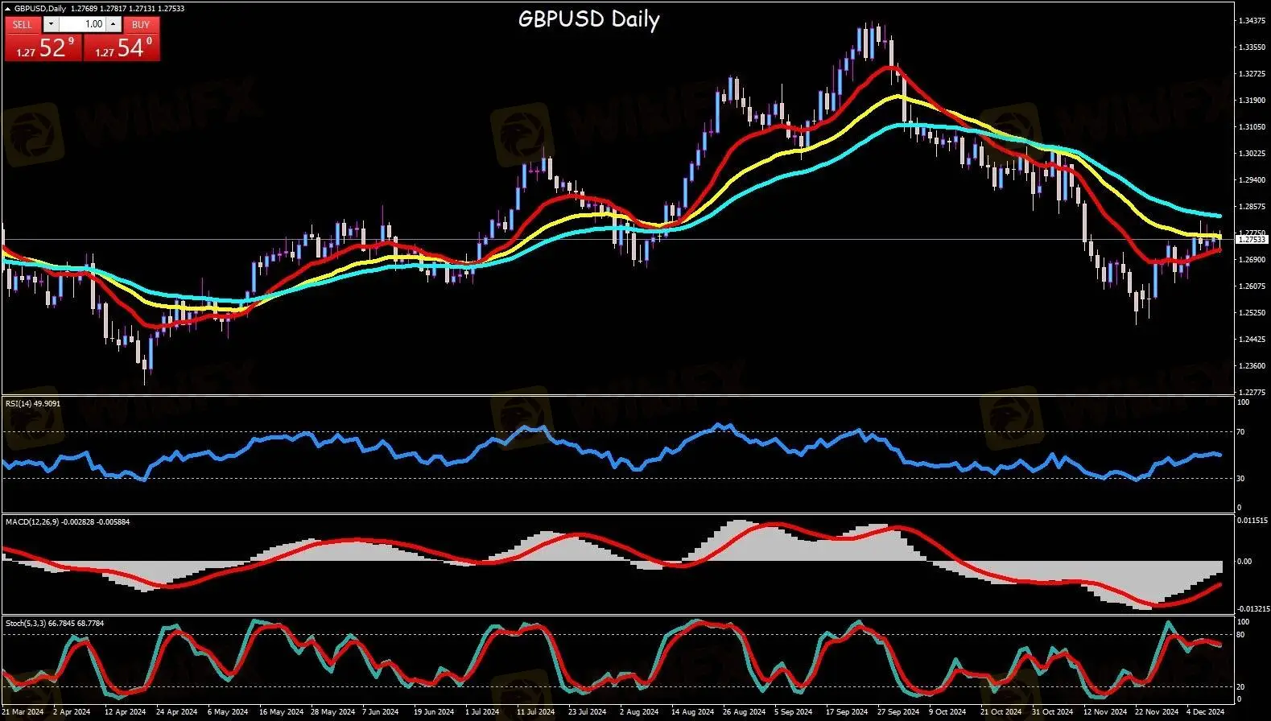Click the sell price 1.27529 tile

[43, 48]
